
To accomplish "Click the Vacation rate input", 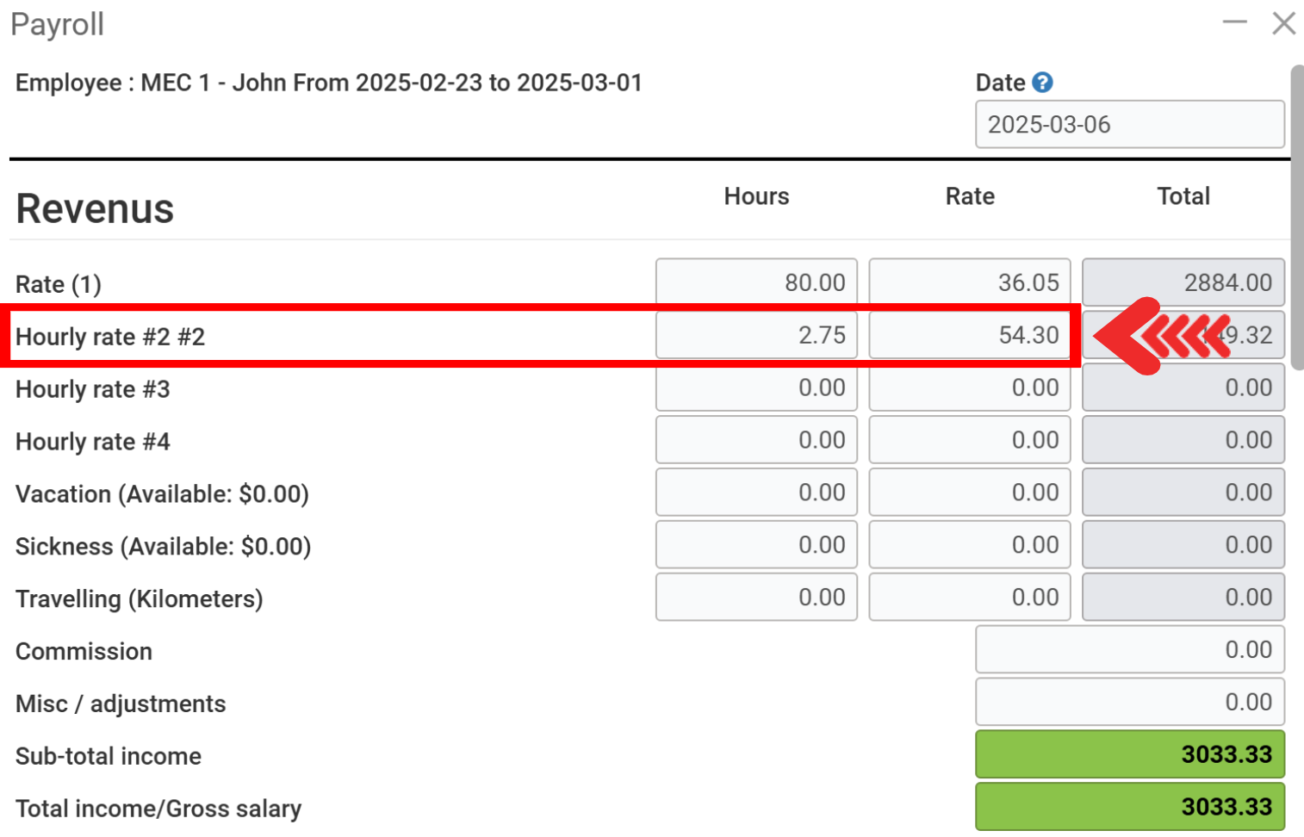I will pyautogui.click(x=969, y=493).
